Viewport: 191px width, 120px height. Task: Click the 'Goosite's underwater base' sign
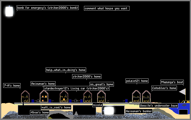(x=159, y=106)
